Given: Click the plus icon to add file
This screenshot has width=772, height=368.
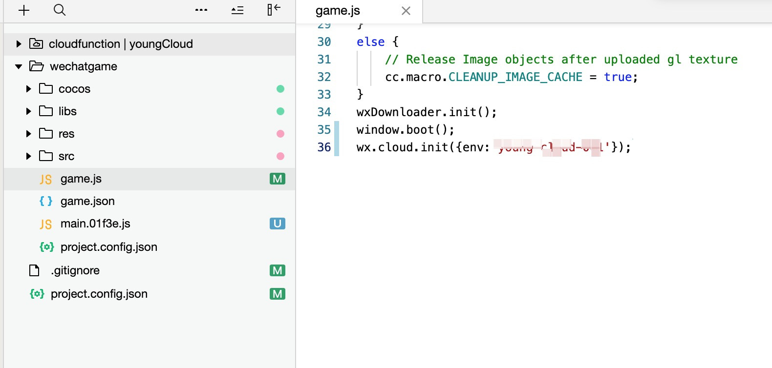Looking at the screenshot, I should (x=24, y=10).
